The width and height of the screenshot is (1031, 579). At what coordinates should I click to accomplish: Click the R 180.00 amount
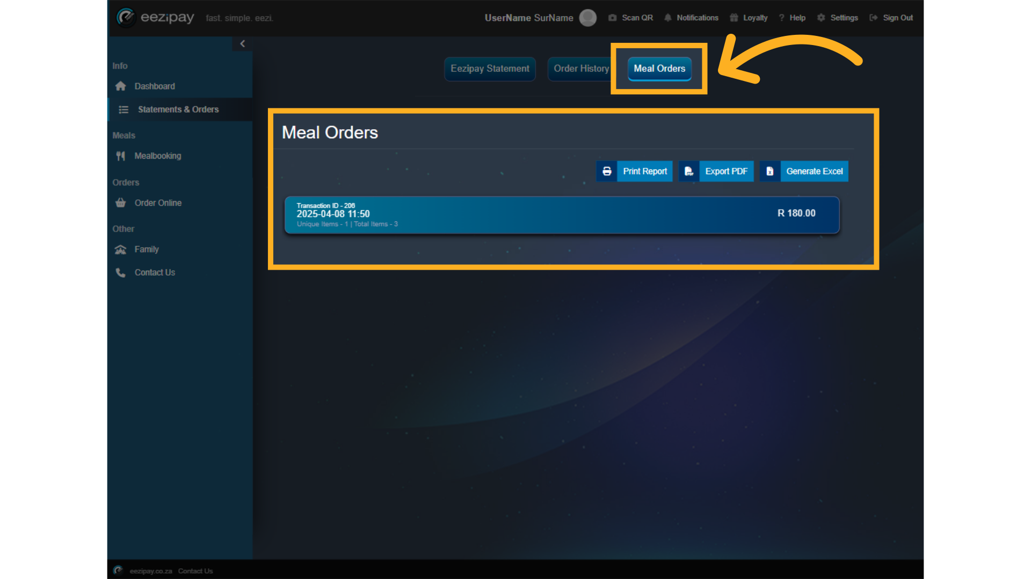[796, 213]
